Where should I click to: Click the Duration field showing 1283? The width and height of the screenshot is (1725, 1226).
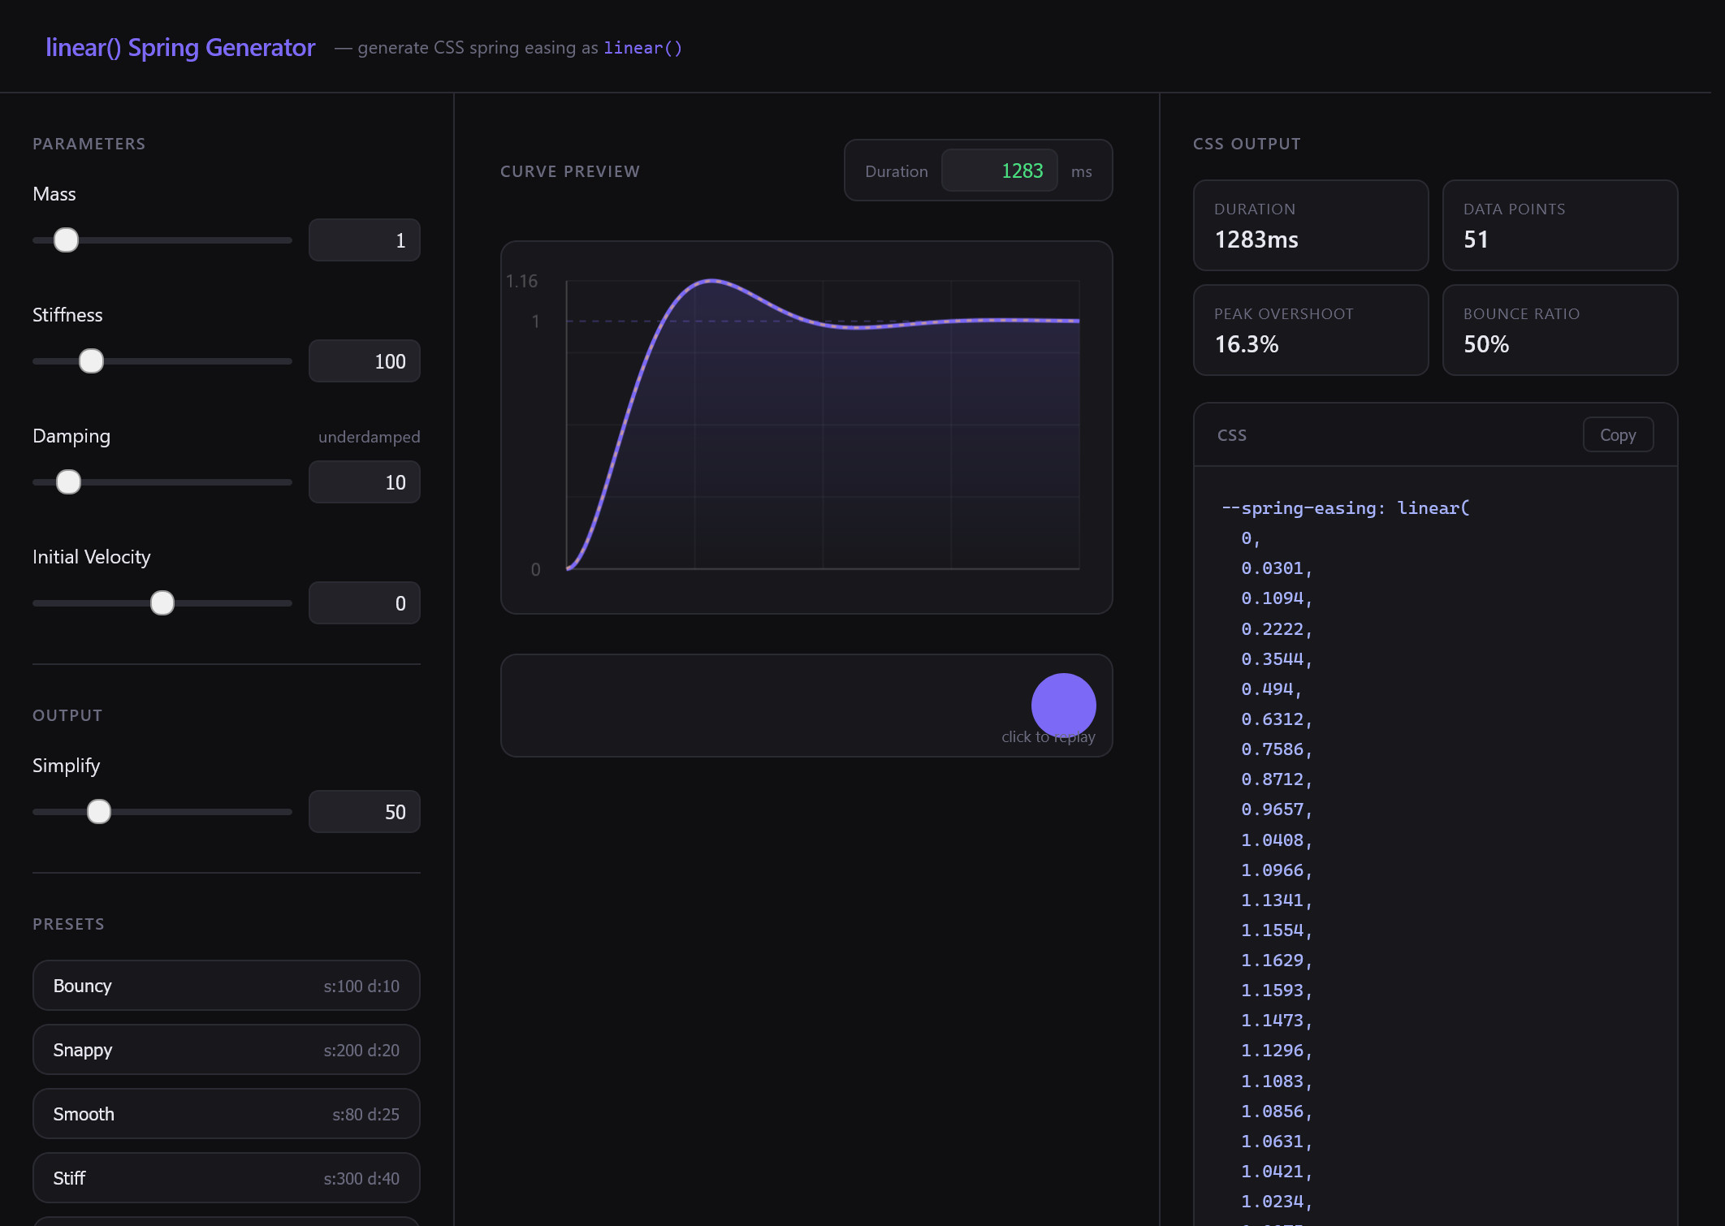pos(999,171)
